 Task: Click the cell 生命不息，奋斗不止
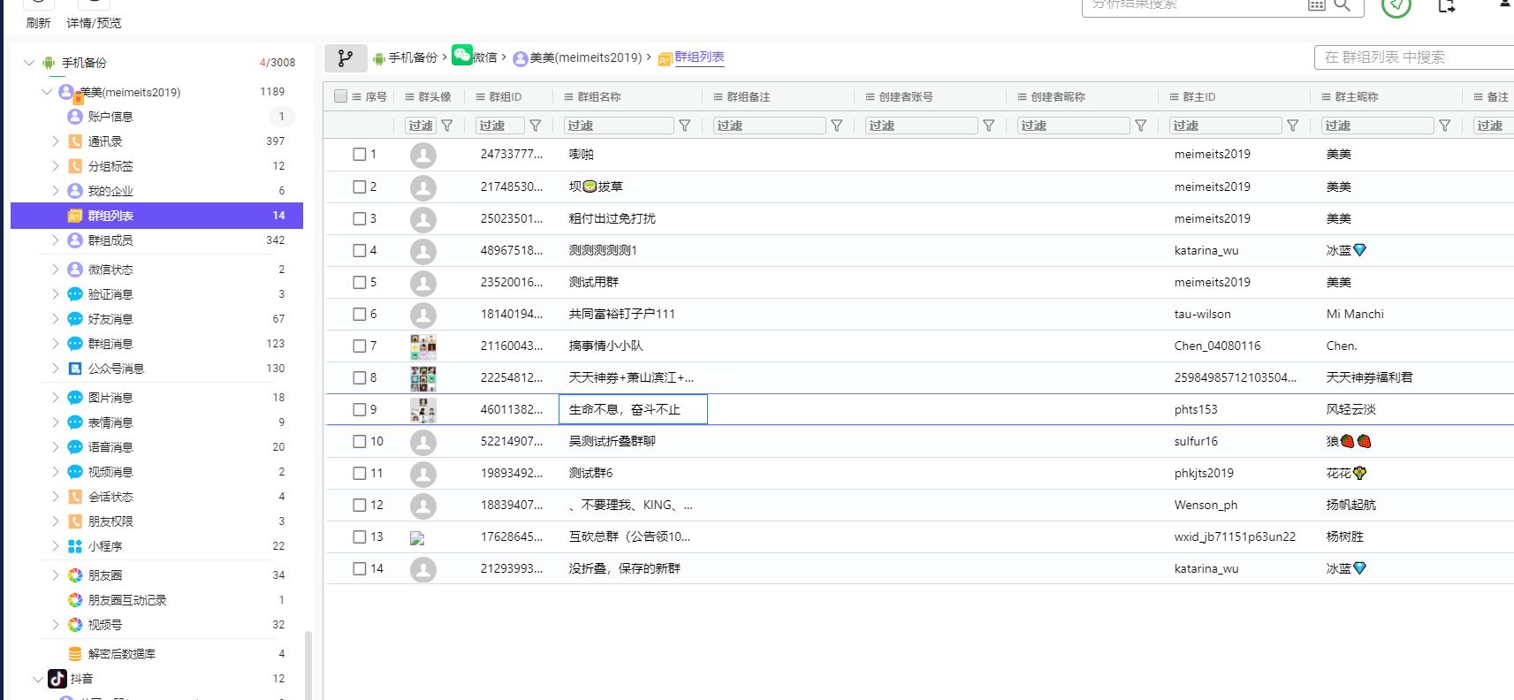(x=633, y=409)
